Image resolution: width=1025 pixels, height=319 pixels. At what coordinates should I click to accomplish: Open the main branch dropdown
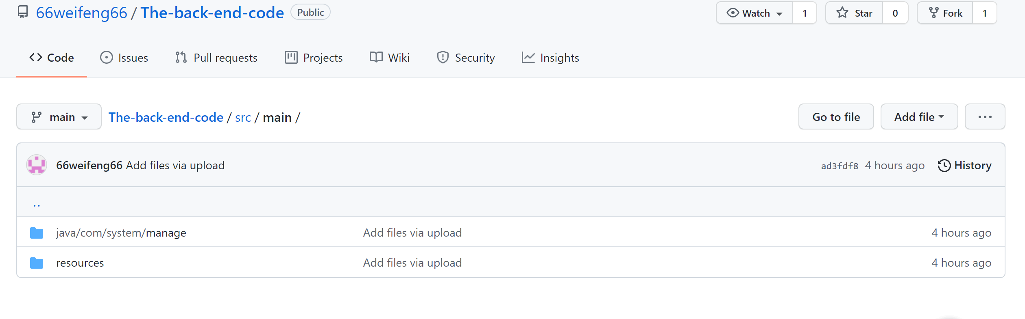[x=59, y=117]
